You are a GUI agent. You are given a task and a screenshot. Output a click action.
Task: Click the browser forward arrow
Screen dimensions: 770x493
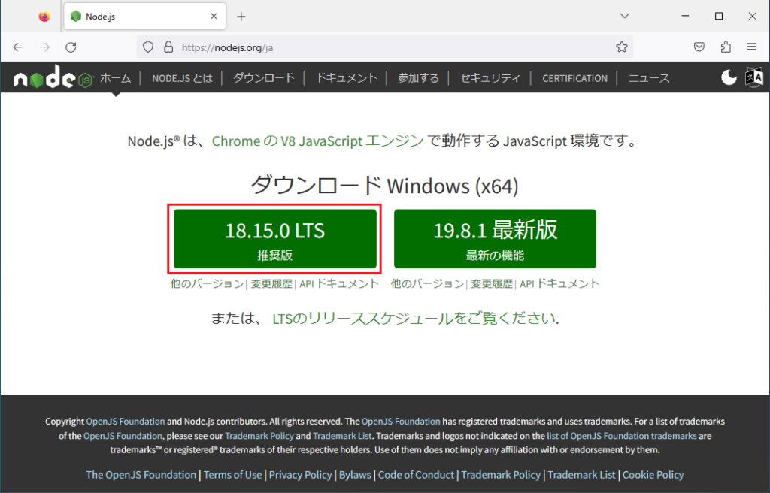pos(44,47)
